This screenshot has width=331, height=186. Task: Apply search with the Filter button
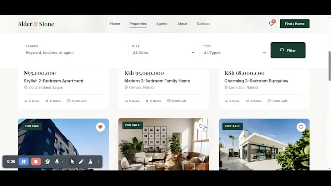click(288, 51)
